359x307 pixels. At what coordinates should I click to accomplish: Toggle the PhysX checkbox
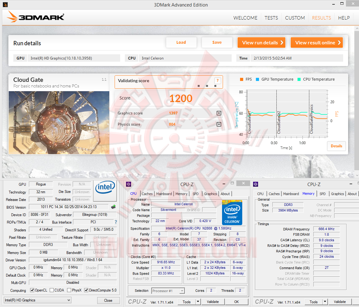[x=69, y=290]
